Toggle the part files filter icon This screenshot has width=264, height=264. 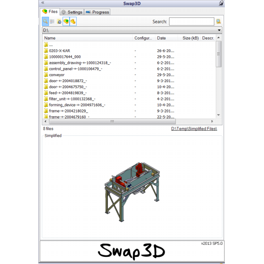pyautogui.click(x=73, y=21)
